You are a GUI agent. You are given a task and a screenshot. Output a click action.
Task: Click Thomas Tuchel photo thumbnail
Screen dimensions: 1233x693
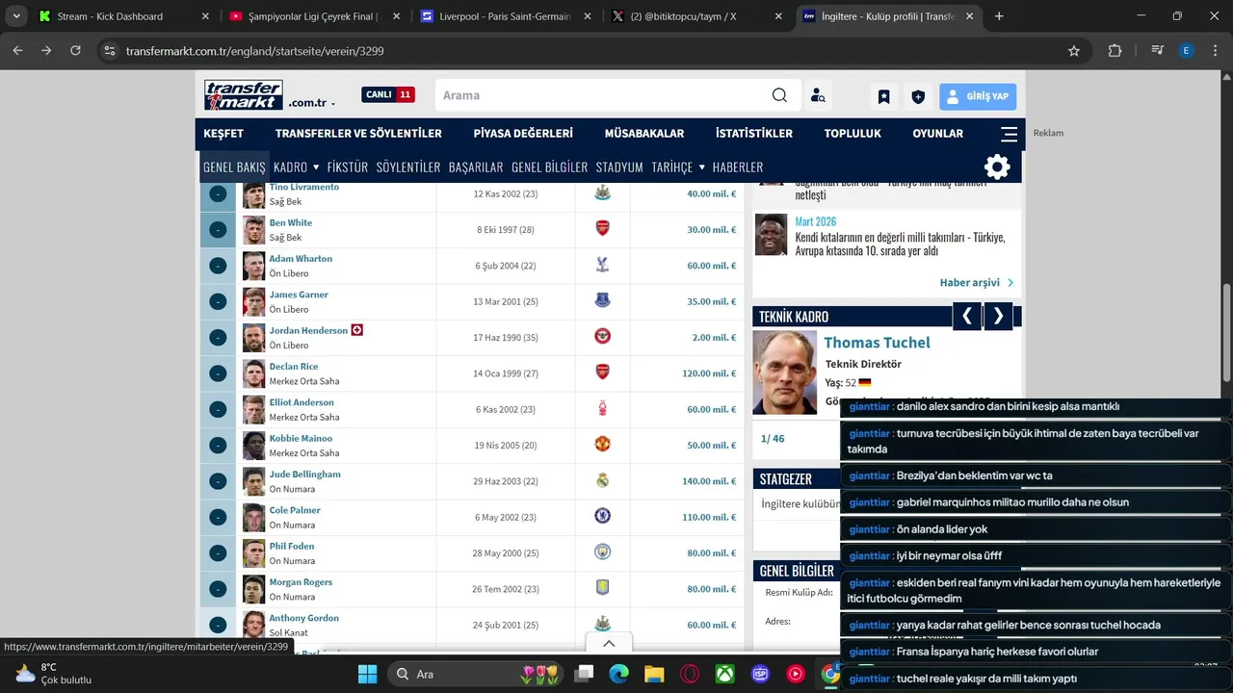click(785, 372)
